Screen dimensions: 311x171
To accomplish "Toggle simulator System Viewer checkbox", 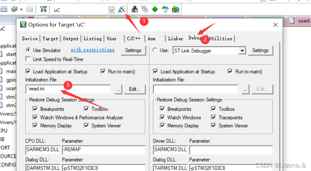I will point(86,125).
